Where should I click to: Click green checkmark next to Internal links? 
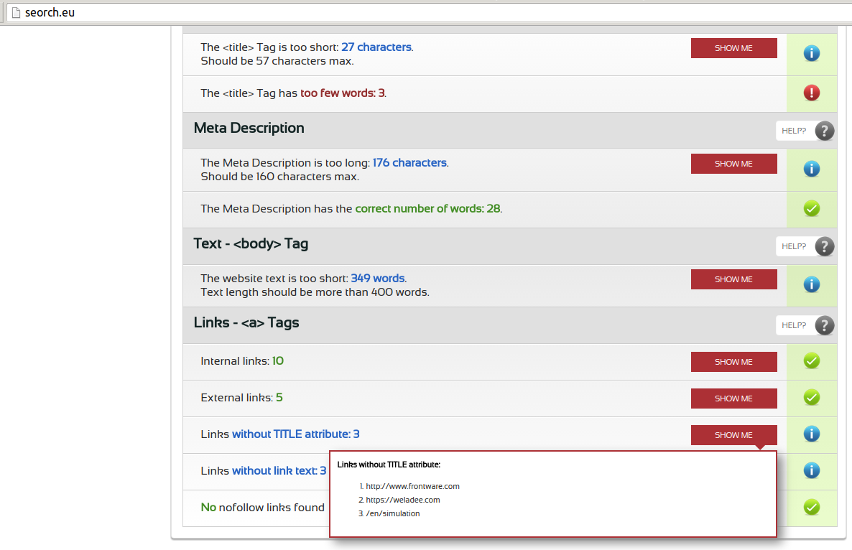click(812, 361)
